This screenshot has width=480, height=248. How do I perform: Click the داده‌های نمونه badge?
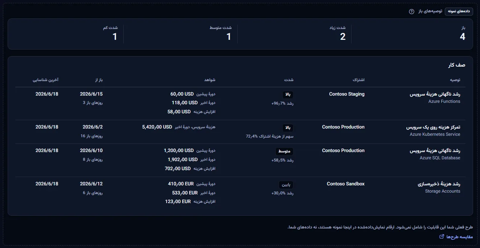459,11
